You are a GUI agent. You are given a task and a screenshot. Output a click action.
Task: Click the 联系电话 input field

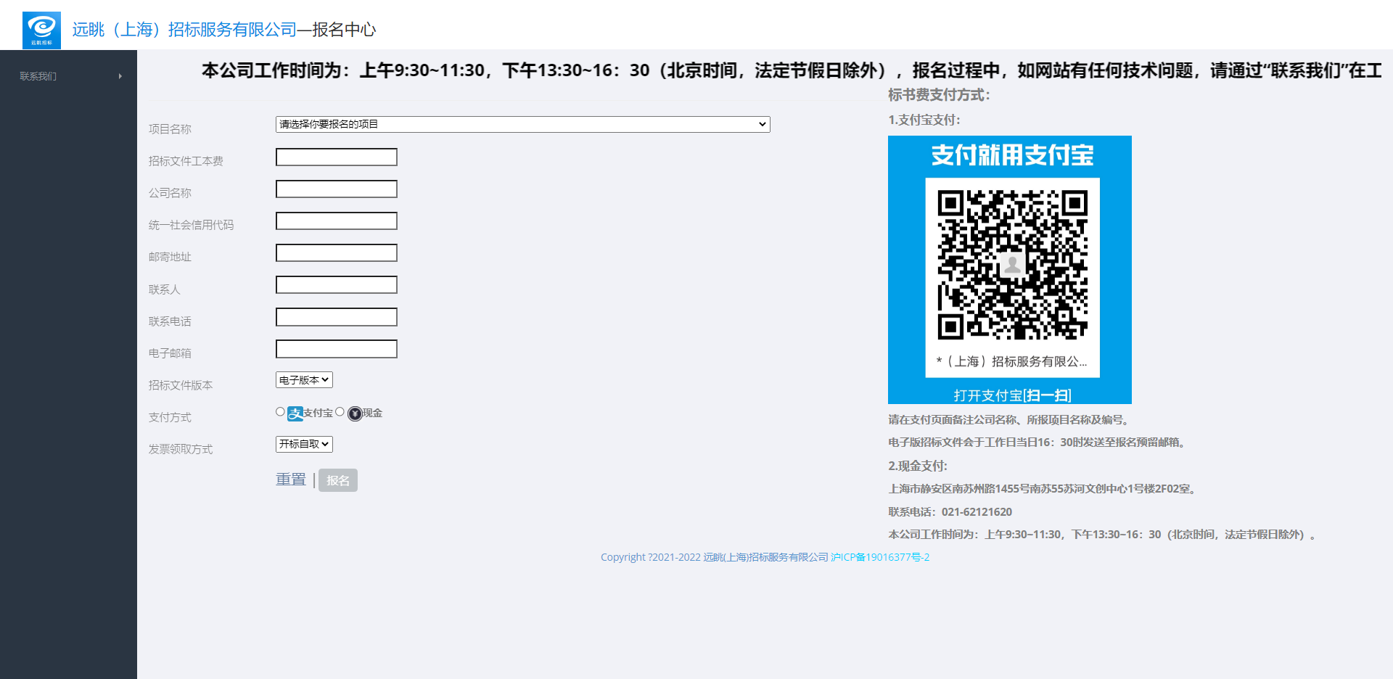point(337,317)
